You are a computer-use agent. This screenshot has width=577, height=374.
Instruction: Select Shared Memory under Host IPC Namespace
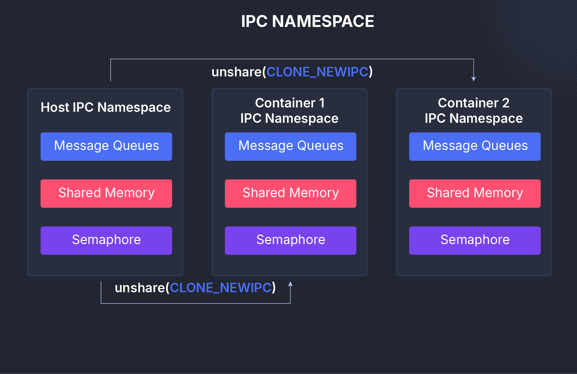click(x=106, y=193)
